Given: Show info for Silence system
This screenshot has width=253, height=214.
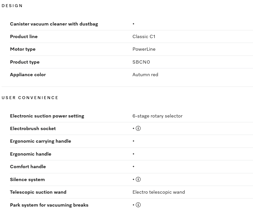Looking at the screenshot, I should (138, 179).
